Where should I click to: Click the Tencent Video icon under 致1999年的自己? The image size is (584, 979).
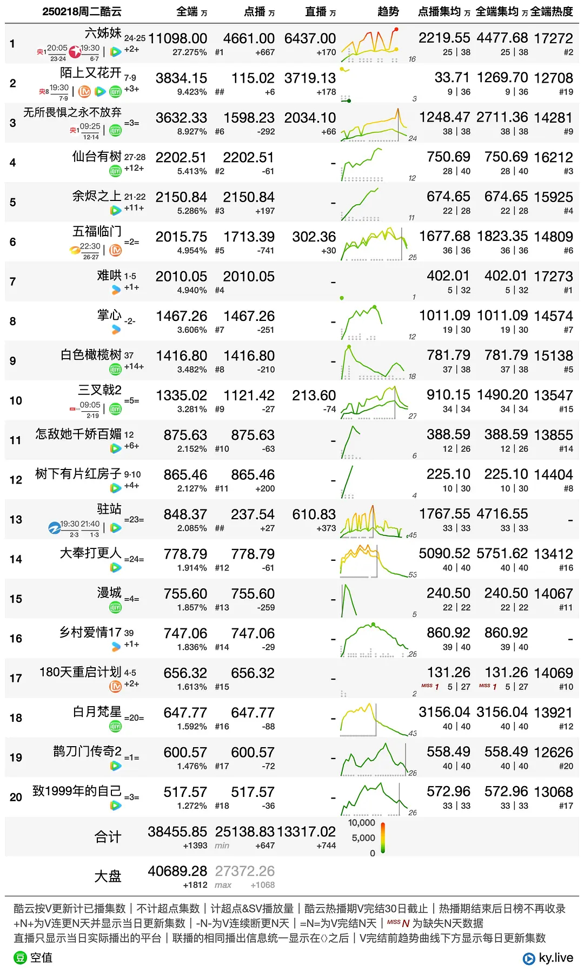[x=115, y=805]
